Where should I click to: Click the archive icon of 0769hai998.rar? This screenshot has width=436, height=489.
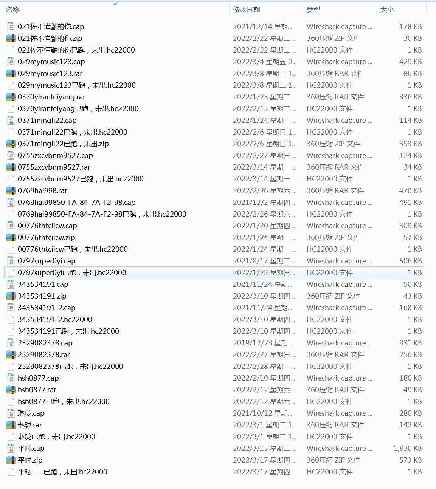tap(11, 190)
